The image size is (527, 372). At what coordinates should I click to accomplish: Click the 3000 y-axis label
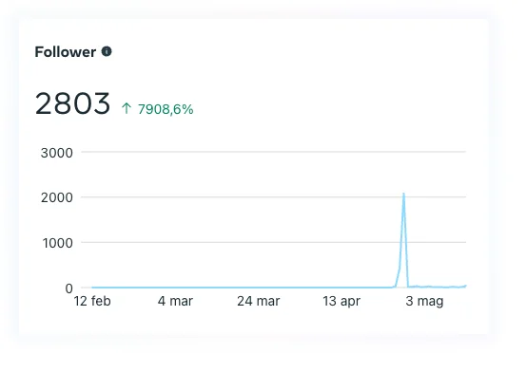(57, 153)
